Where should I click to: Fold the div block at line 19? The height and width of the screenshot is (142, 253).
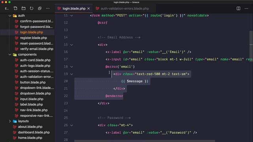72,74
